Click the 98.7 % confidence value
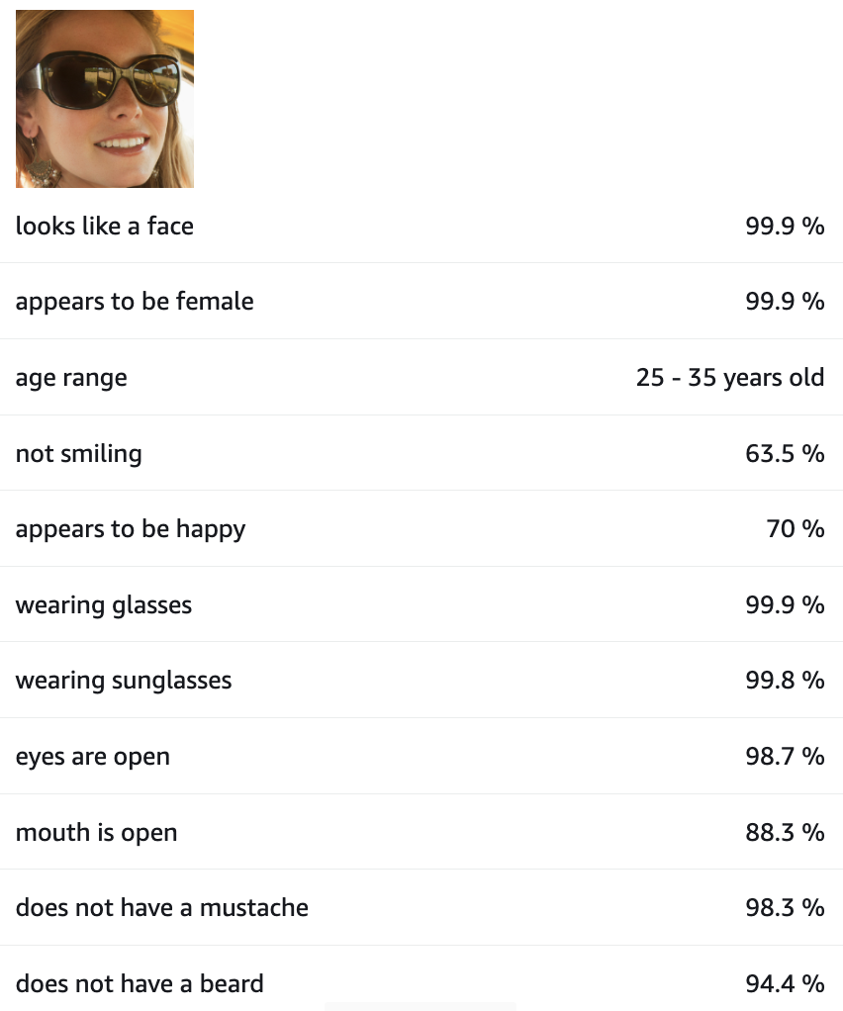Image resolution: width=843 pixels, height=1011 pixels. 785,757
